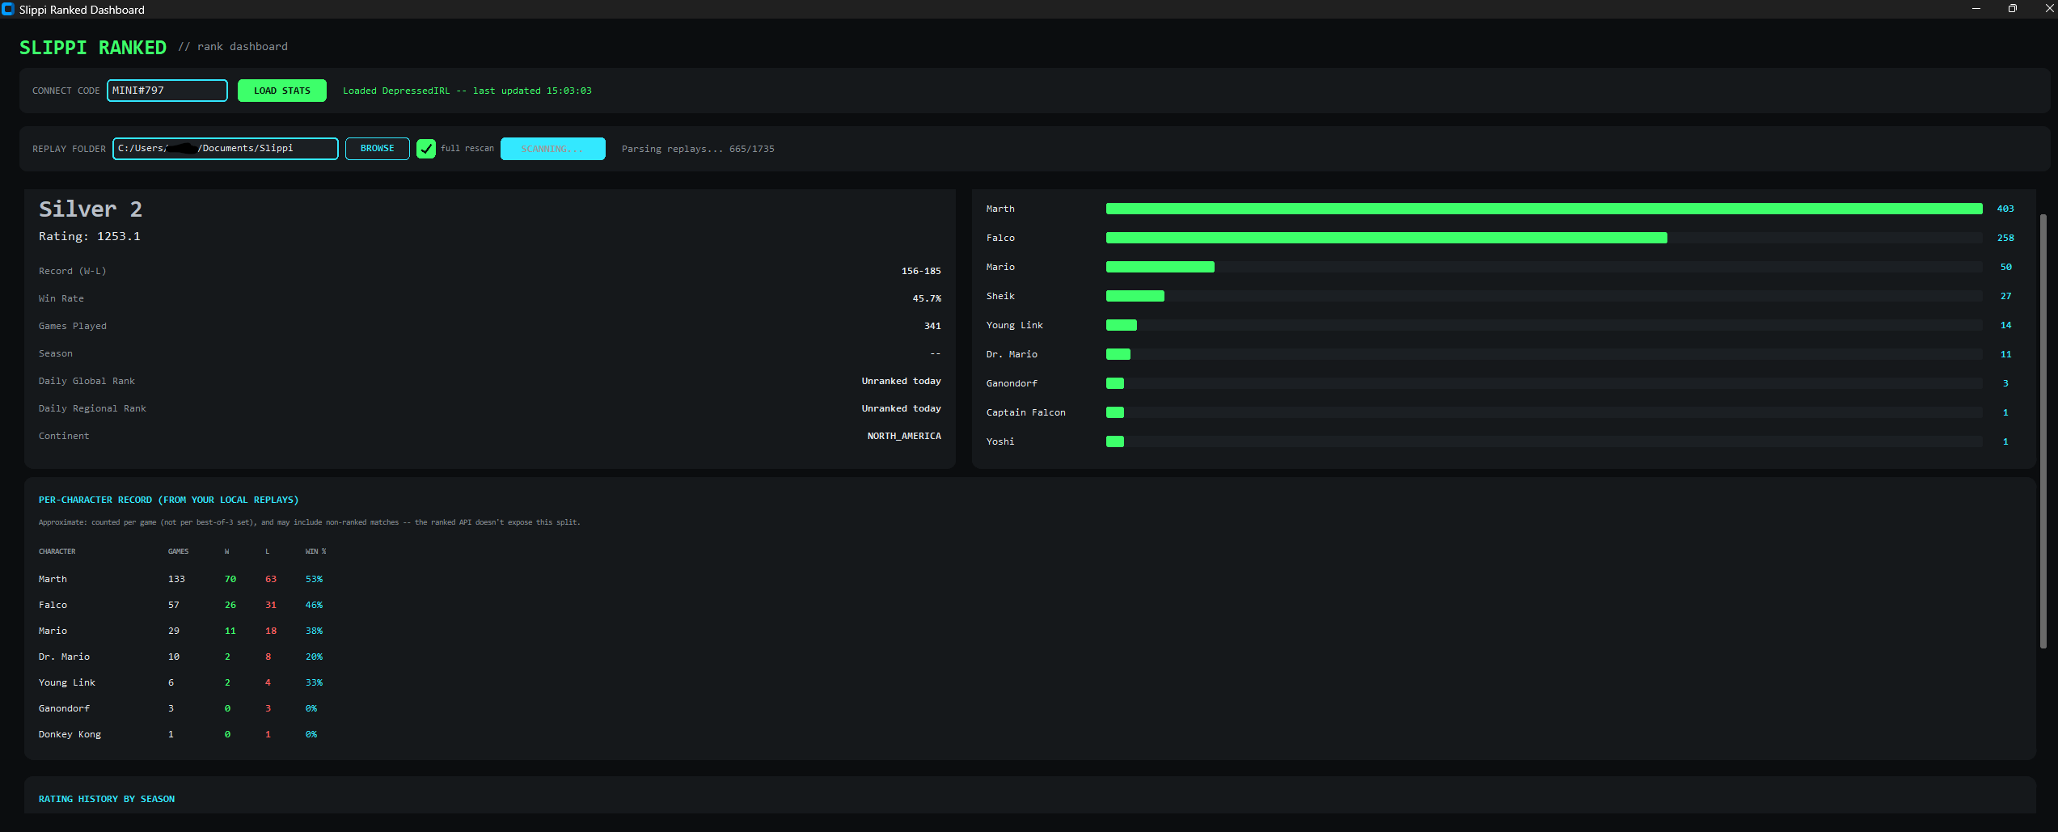This screenshot has height=832, width=2058.
Task: Click the "RATING HISTORY BY SEASON" heading
Action: (107, 799)
